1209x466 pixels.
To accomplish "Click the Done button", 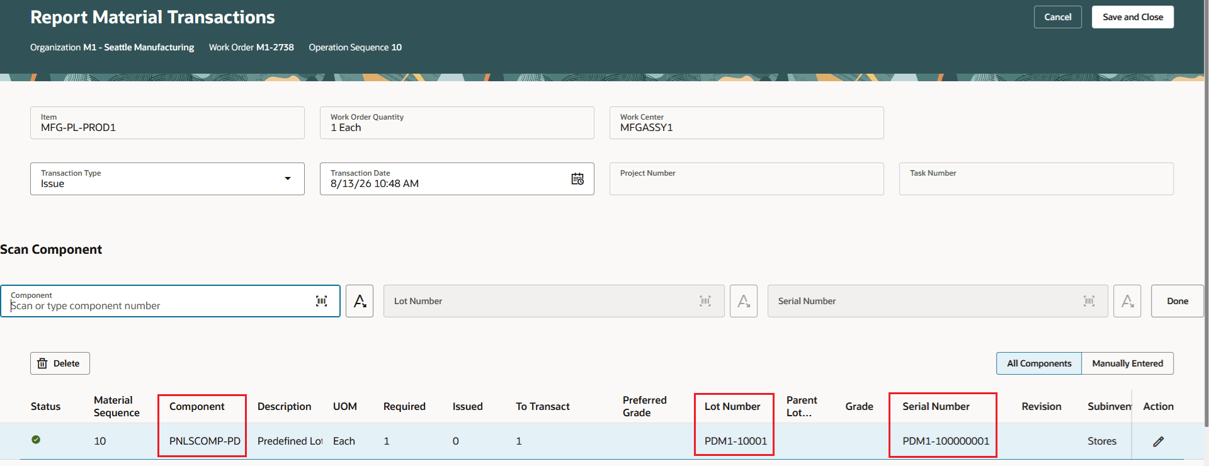I will (x=1178, y=301).
